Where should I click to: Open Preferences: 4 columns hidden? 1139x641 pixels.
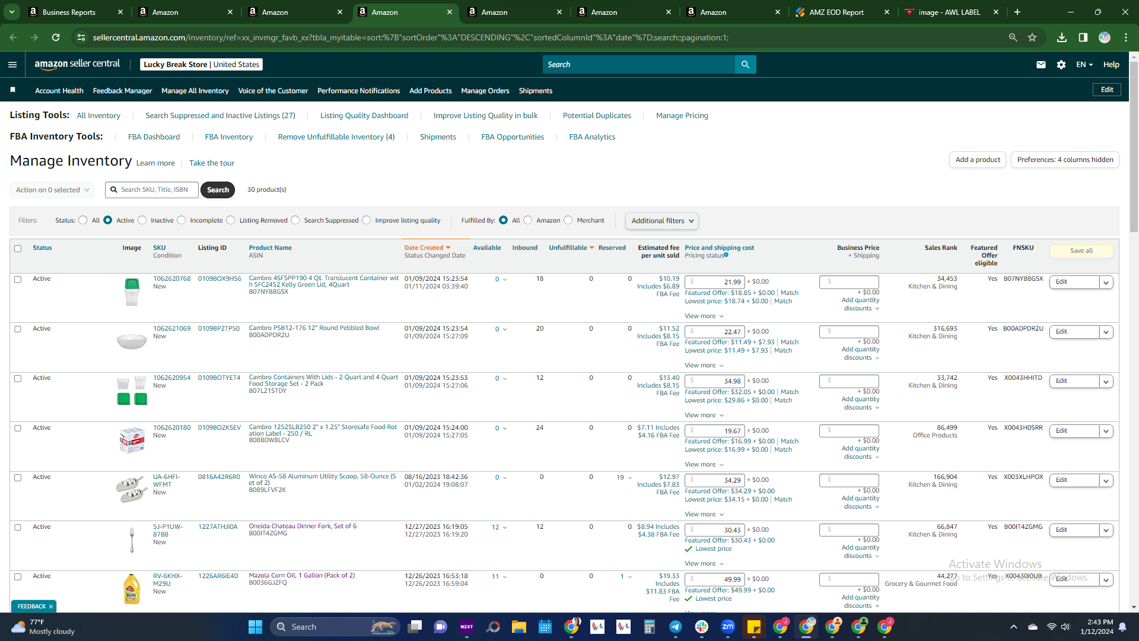(x=1065, y=160)
